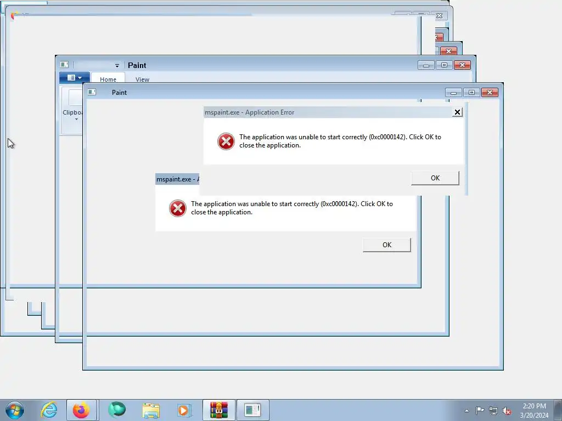The width and height of the screenshot is (562, 421).
Task: Close the front Paint window
Action: [490, 93]
